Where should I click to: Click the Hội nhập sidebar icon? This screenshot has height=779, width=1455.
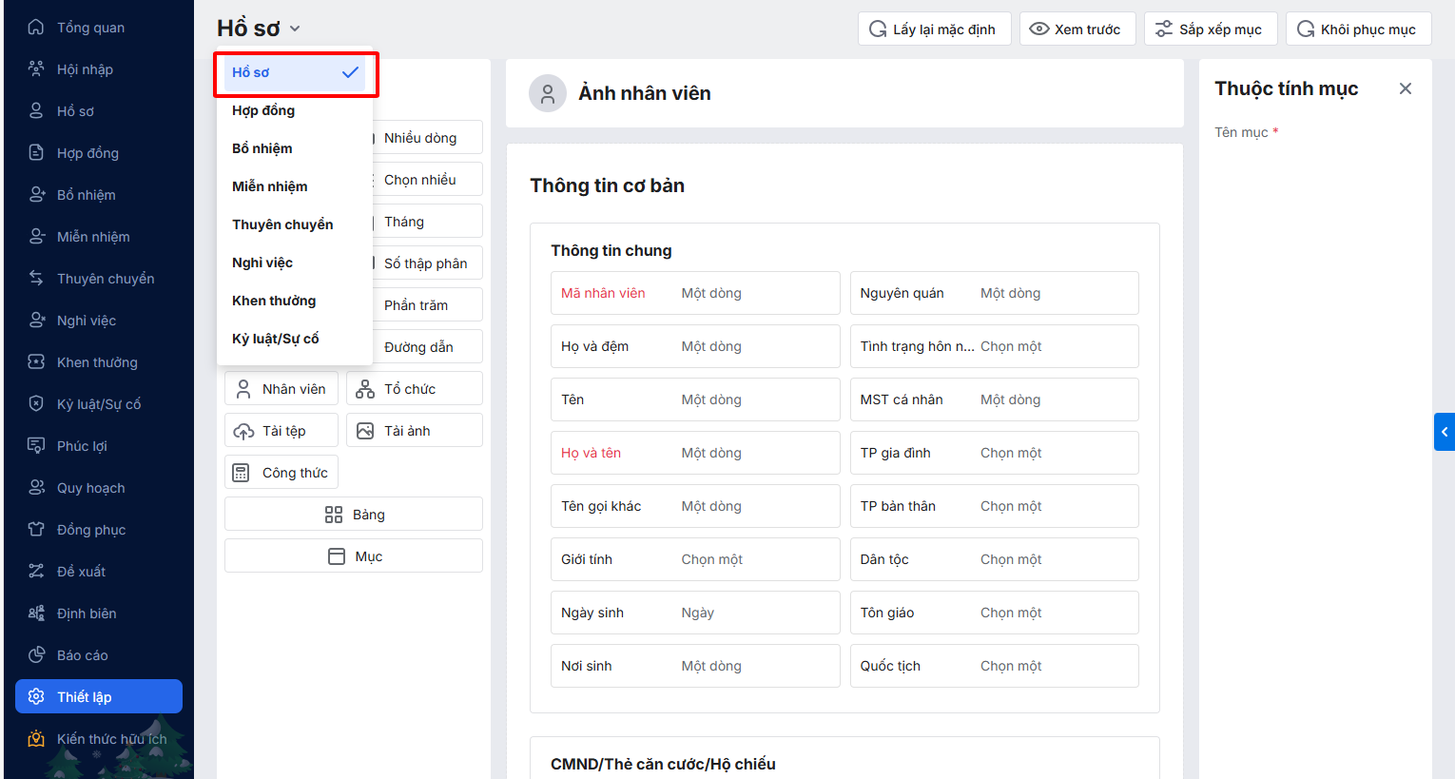pos(36,69)
